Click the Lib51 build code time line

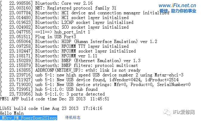tap(51, 108)
